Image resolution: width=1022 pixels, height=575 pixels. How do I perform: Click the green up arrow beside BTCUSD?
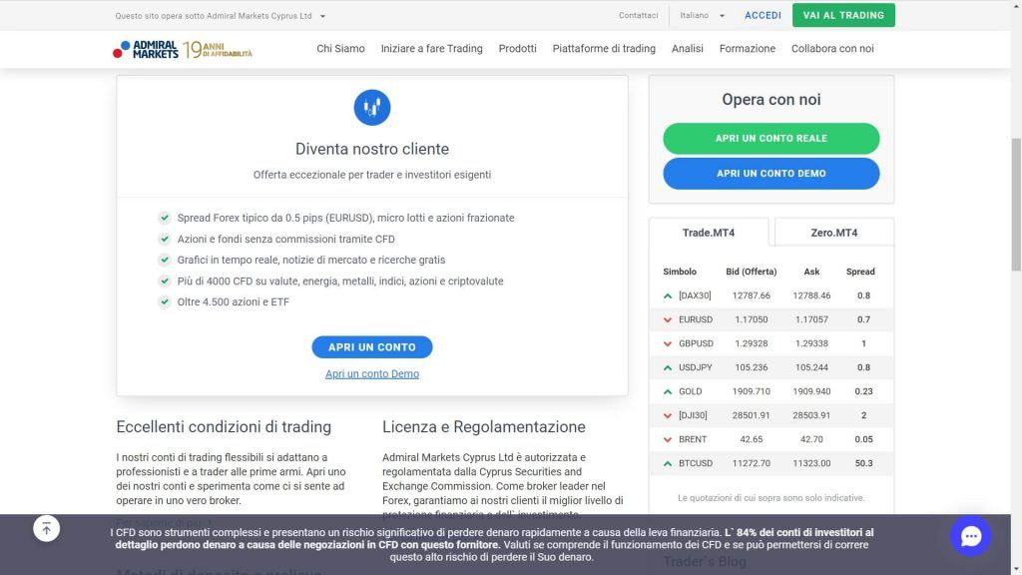[668, 463]
